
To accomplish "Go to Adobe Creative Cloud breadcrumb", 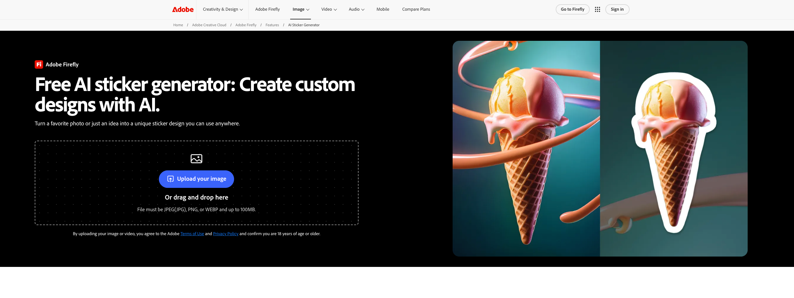I will point(209,25).
